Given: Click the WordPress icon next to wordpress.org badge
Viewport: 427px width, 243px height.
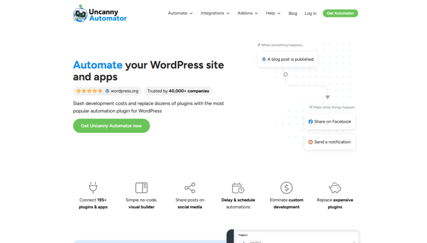Looking at the screenshot, I should (108, 91).
